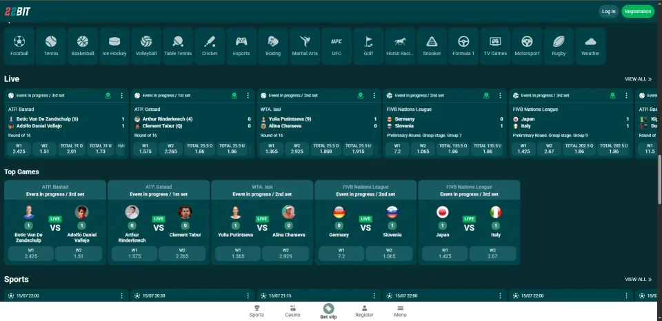Image resolution: width=662 pixels, height=321 pixels.
Task: Open live tracker for ATP Gstaad match
Action: click(234, 96)
